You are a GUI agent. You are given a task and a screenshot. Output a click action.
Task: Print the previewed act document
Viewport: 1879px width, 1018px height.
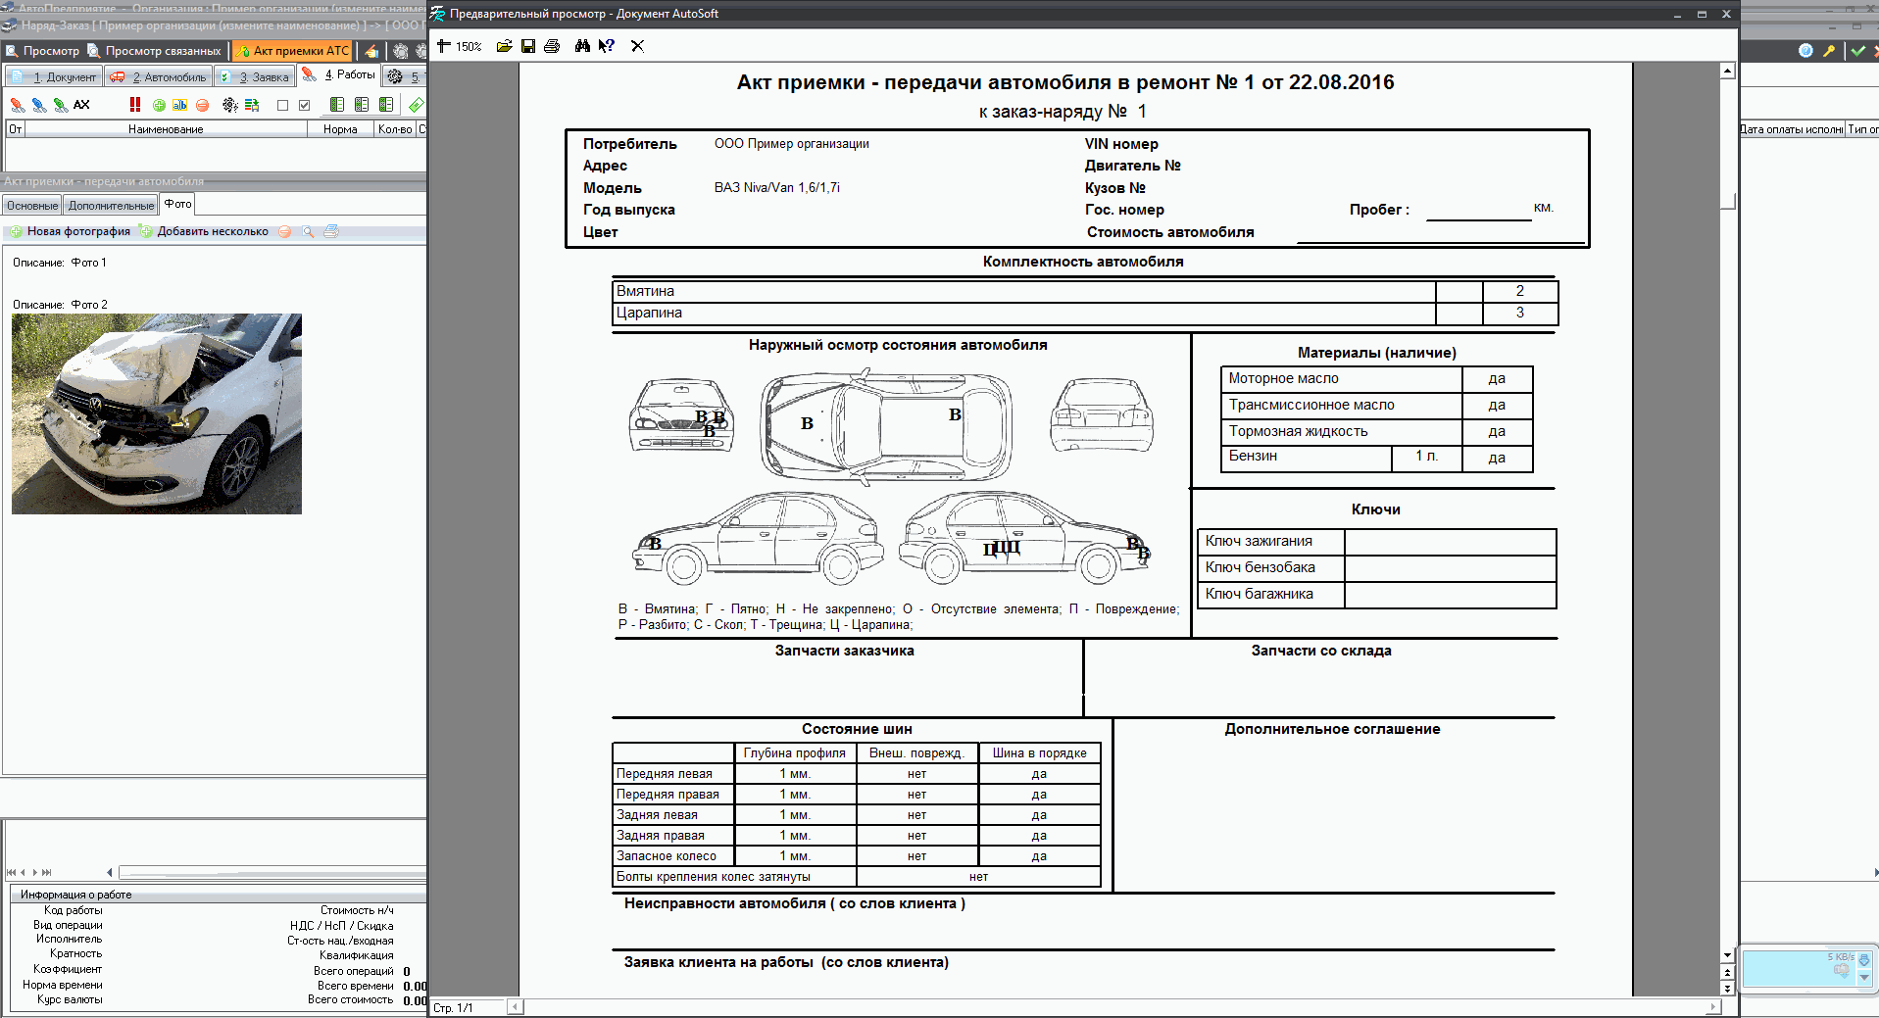click(x=552, y=46)
